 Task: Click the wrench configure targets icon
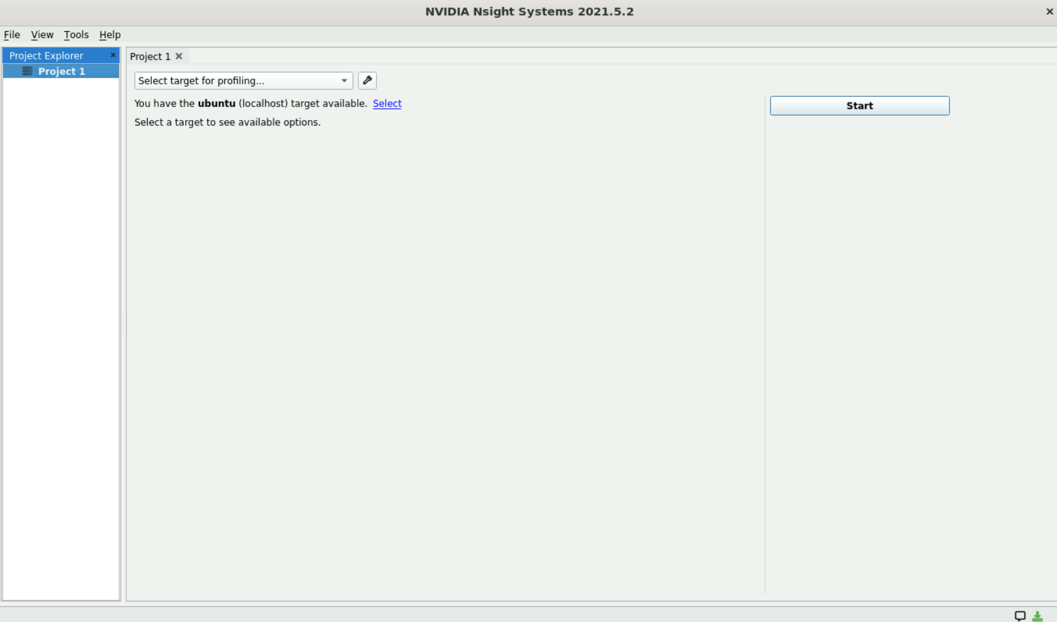(367, 81)
